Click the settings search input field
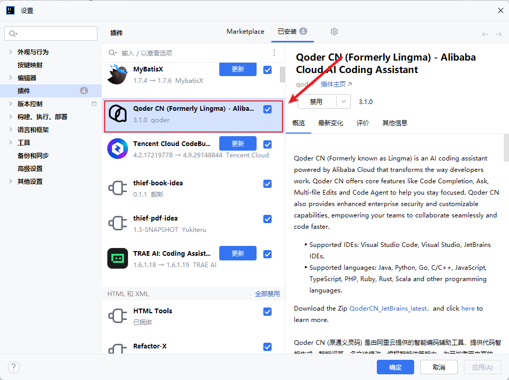This screenshot has height=380, width=509. click(51, 34)
